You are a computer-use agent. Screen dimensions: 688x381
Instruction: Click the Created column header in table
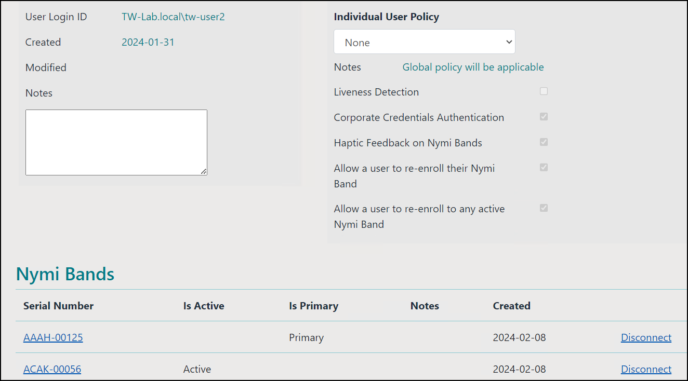point(511,306)
